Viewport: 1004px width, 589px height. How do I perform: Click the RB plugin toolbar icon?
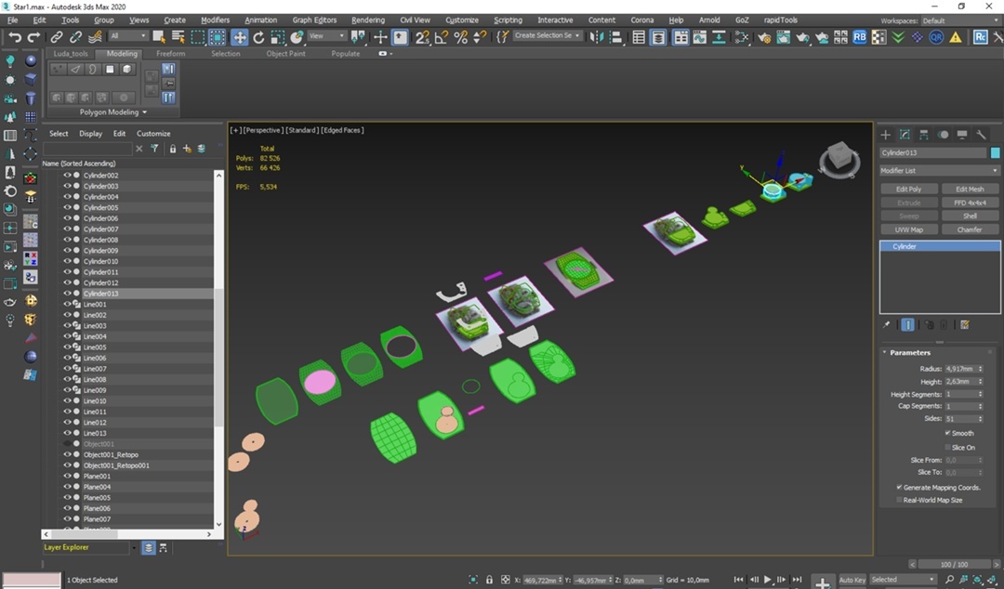[859, 37]
